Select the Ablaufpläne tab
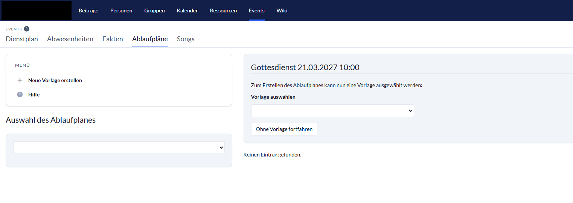This screenshot has width=573, height=203. click(x=150, y=39)
